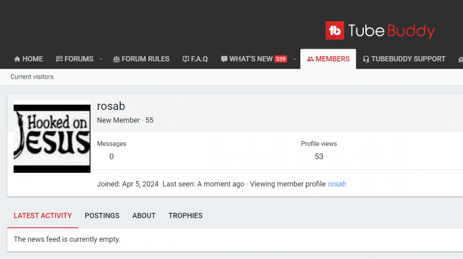The width and height of the screenshot is (463, 259).
Task: Open TubeBuddy Support headset link
Action: point(404,59)
